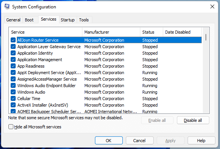This screenshot has width=220, height=149.
Task: Select the Windows Audio service name
Action: coord(31,92)
